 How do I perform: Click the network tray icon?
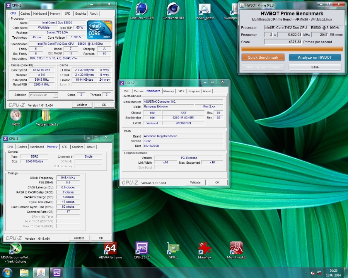point(319,273)
